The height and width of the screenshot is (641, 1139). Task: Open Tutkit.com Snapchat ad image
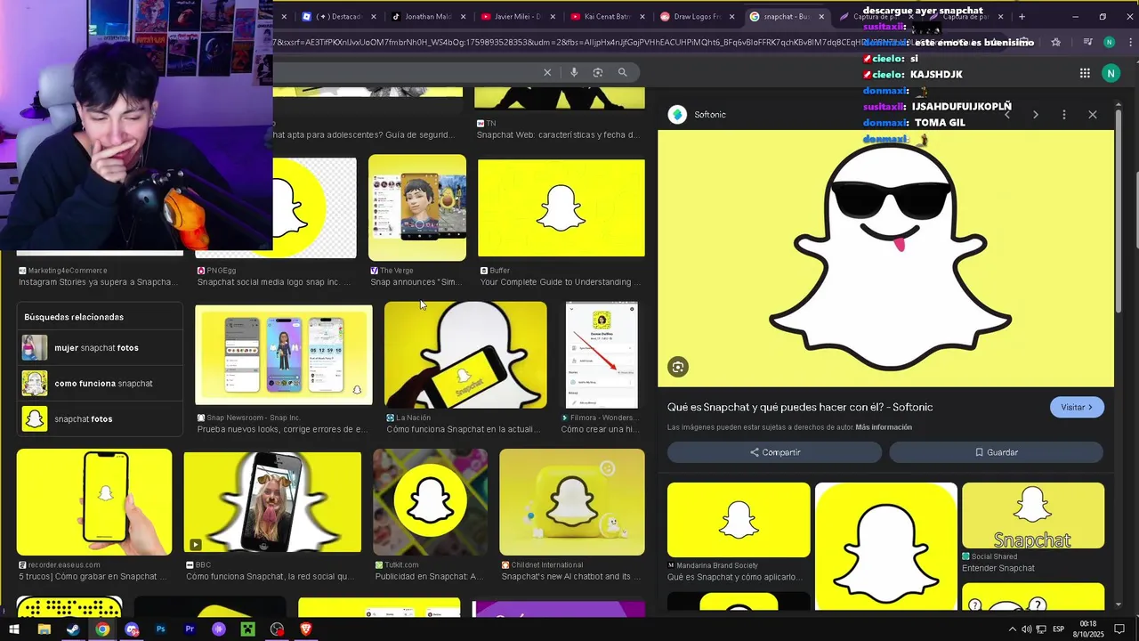[430, 502]
